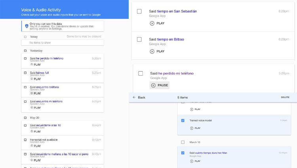This screenshot has width=297, height=168.
Task: Pause the 'he perdido mi teléfono' playback
Action: point(160,85)
